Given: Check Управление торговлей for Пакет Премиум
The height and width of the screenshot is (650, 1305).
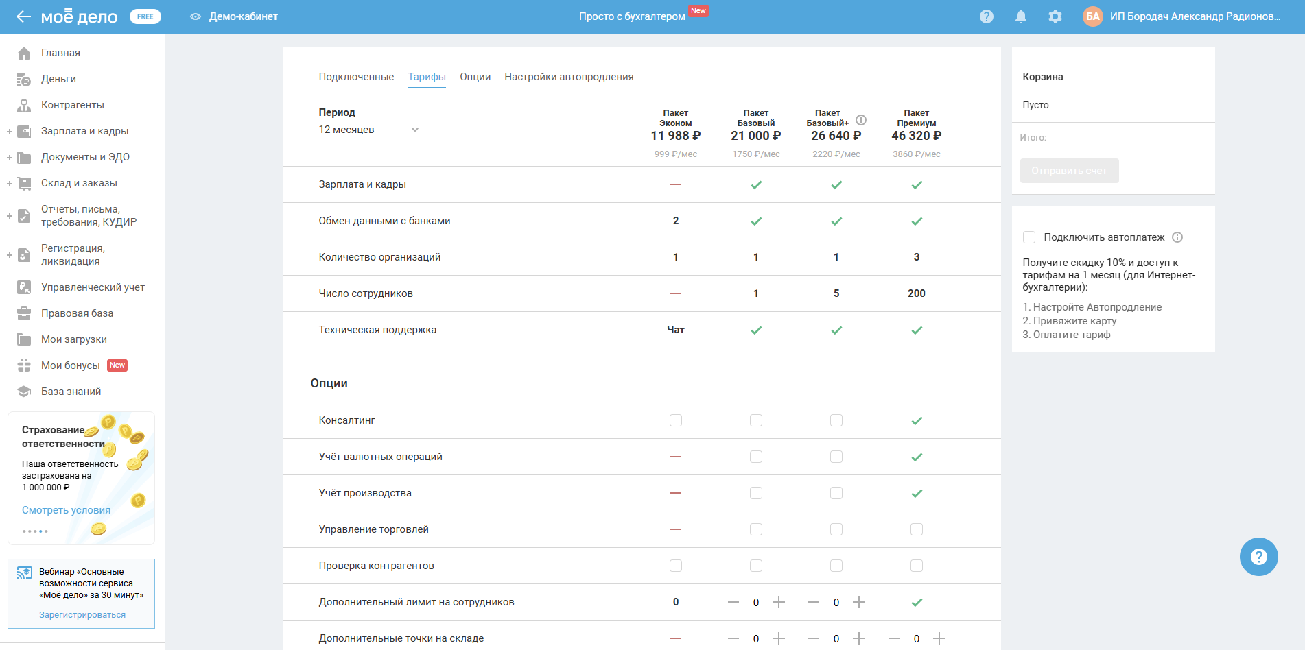Looking at the screenshot, I should pyautogui.click(x=917, y=529).
